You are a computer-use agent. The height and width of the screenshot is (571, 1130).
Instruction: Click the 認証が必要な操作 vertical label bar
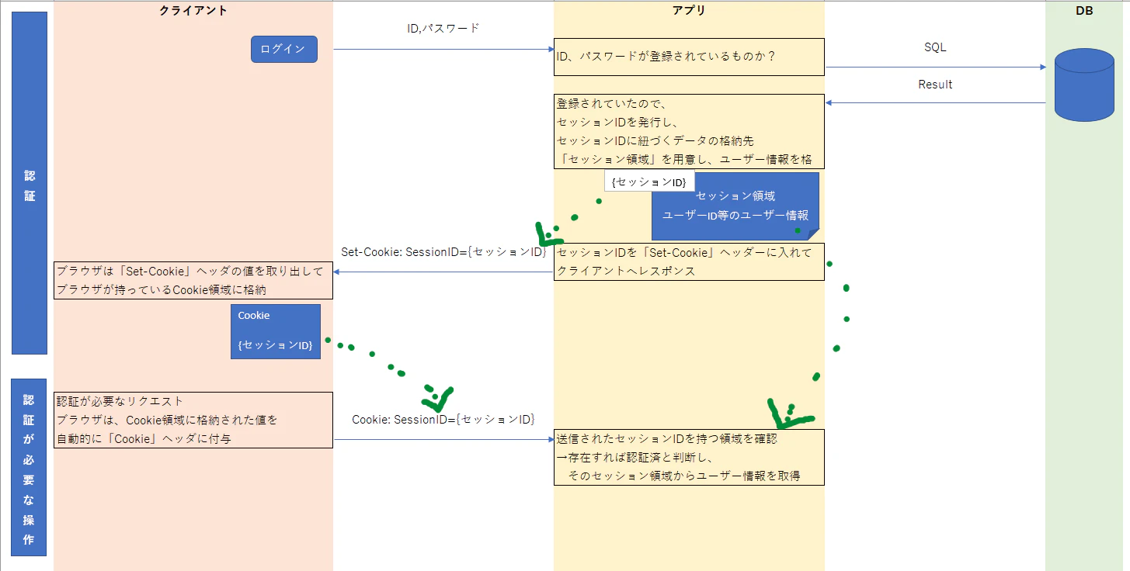click(30, 467)
